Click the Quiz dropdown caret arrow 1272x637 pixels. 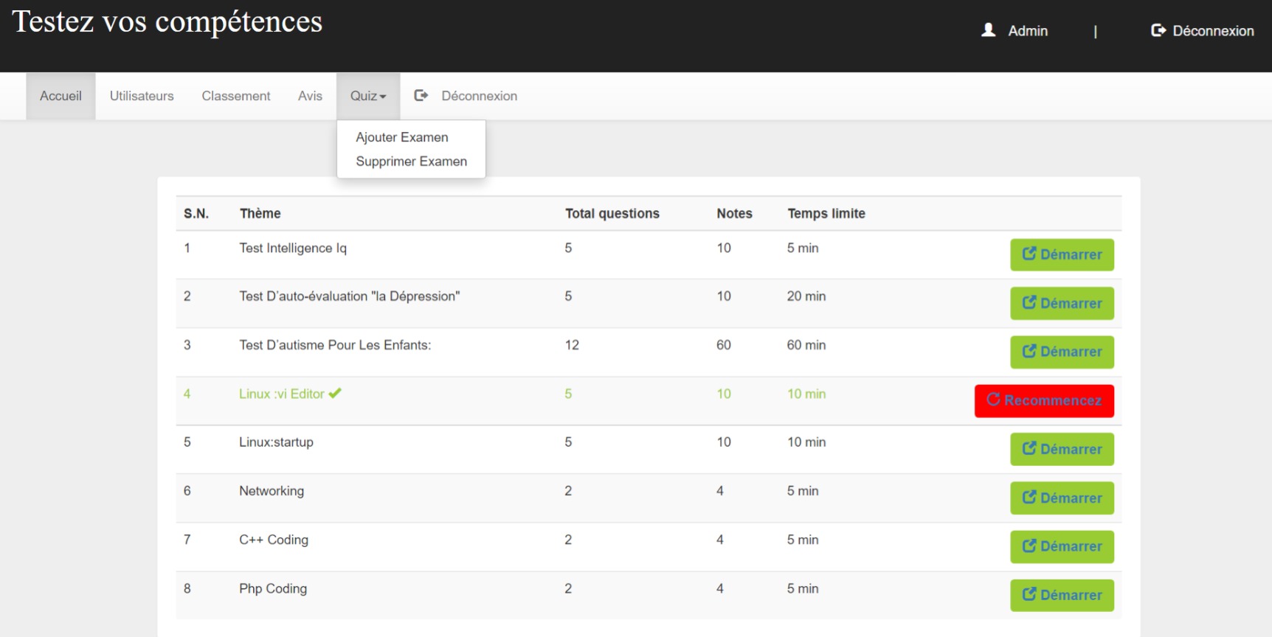coord(383,97)
